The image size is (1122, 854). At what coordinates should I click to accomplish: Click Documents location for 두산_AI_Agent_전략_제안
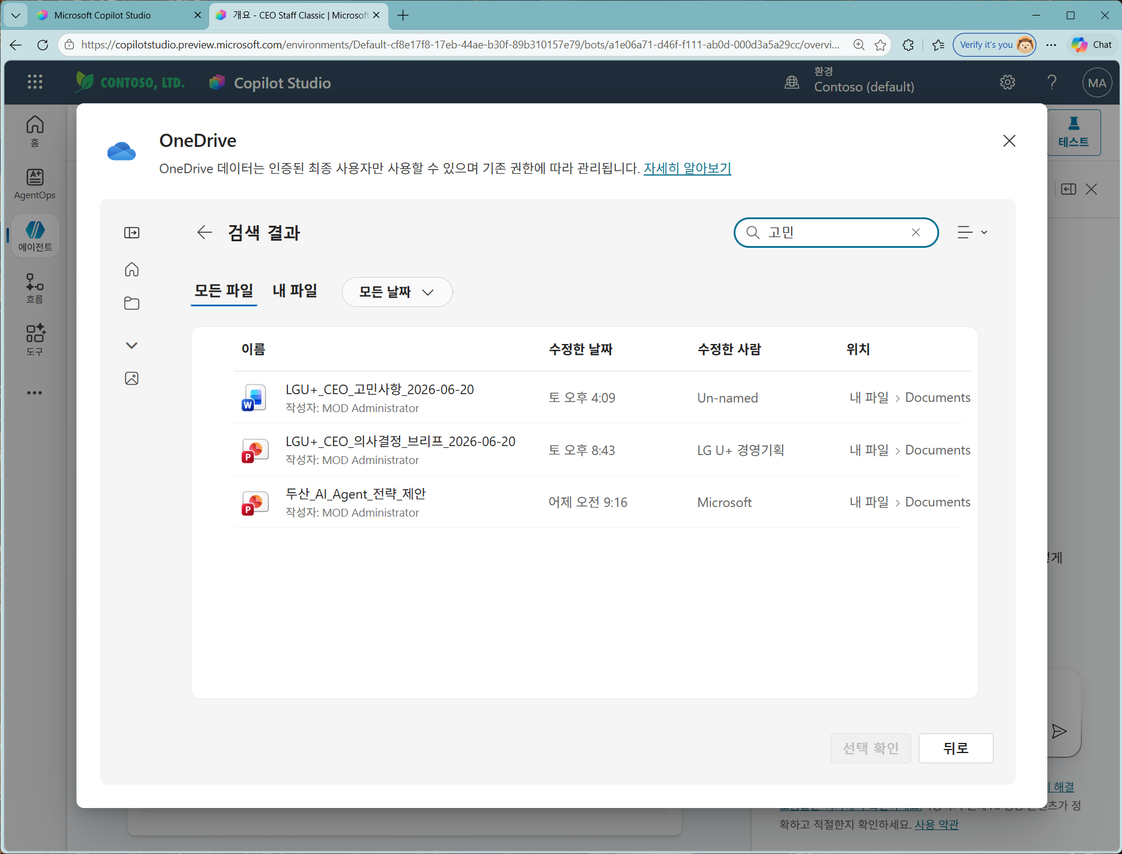[x=938, y=502]
